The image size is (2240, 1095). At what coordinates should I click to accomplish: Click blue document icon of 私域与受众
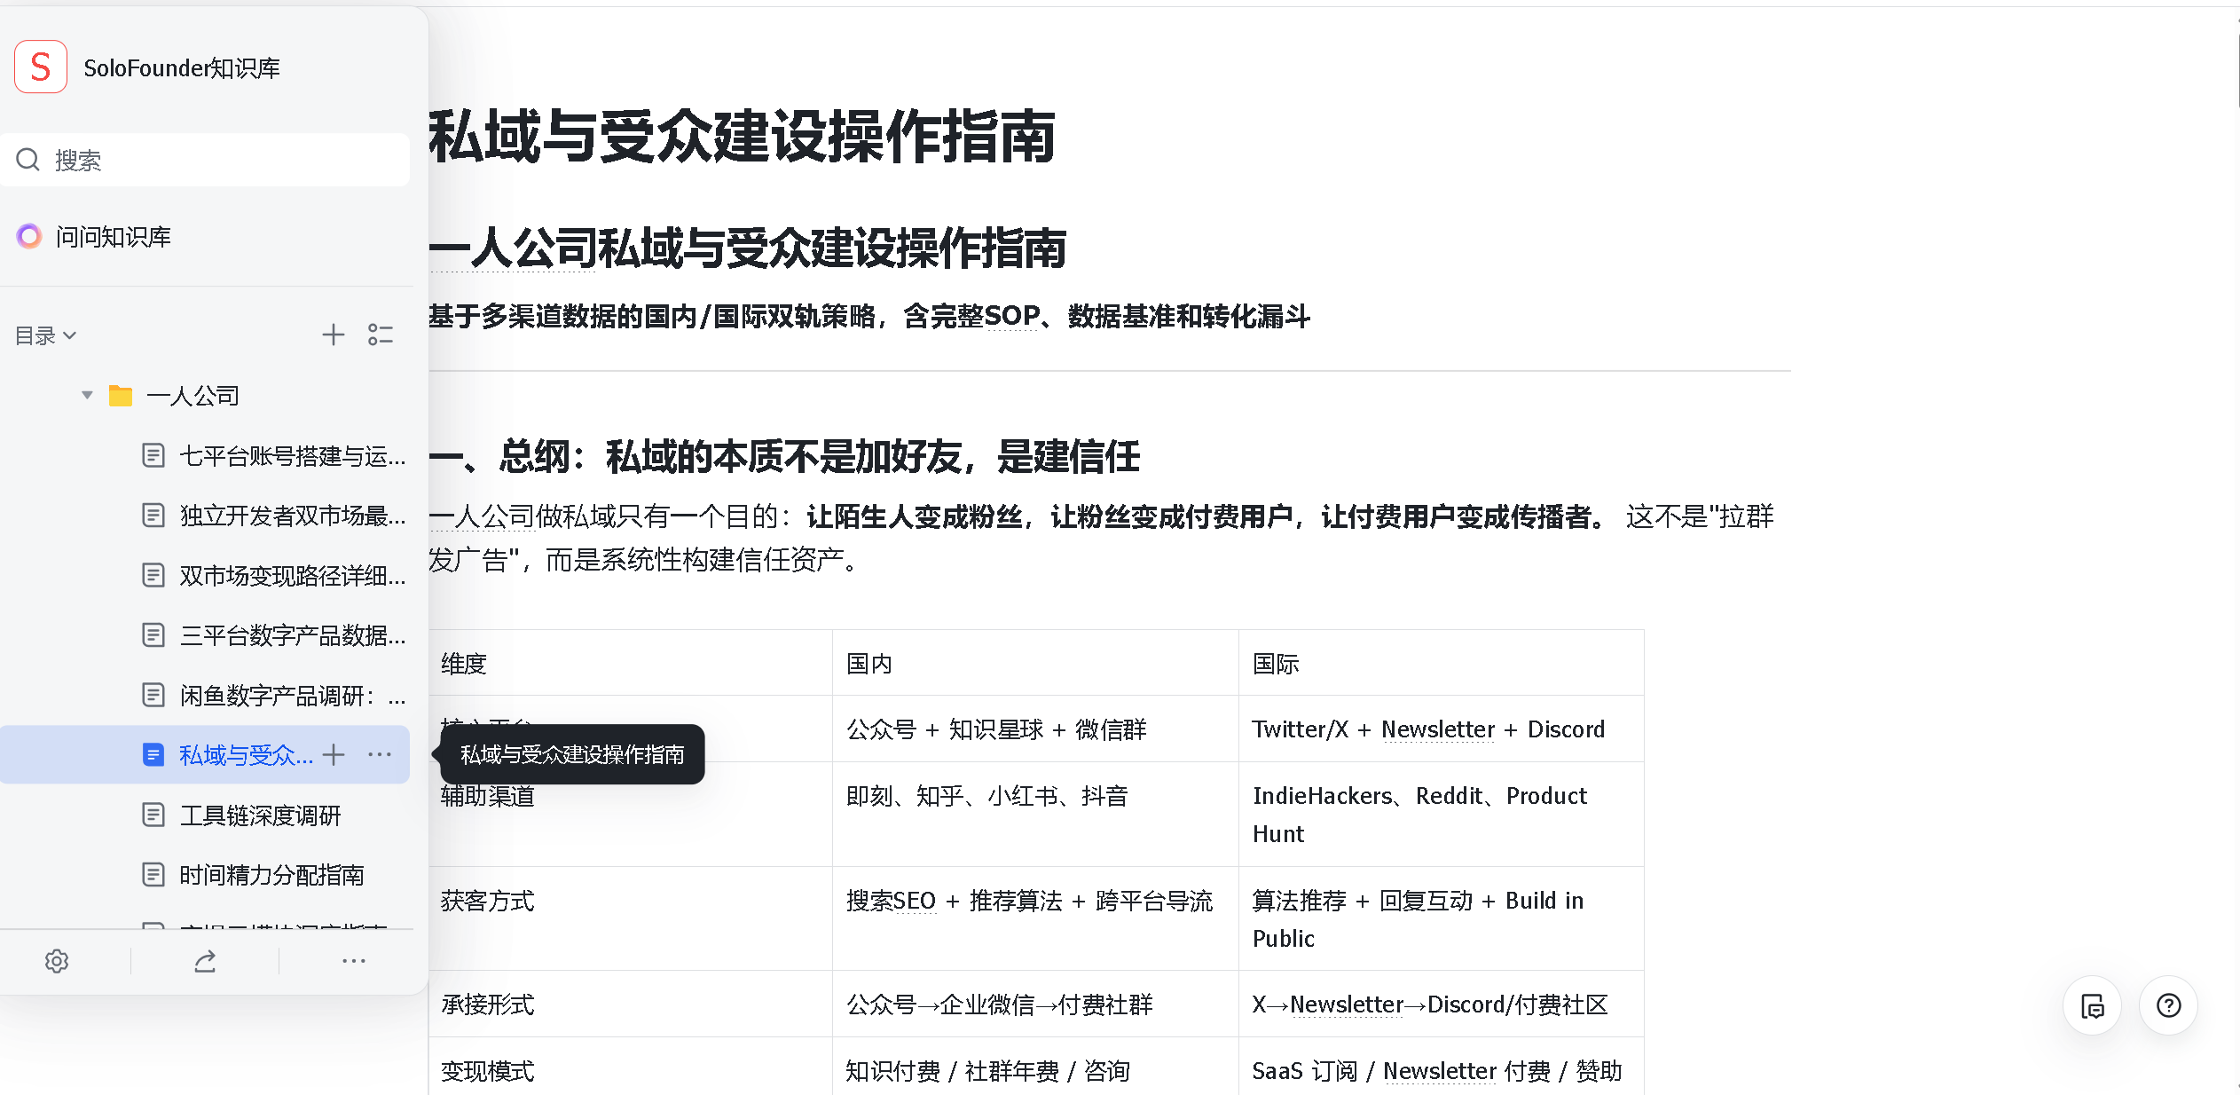(x=153, y=755)
